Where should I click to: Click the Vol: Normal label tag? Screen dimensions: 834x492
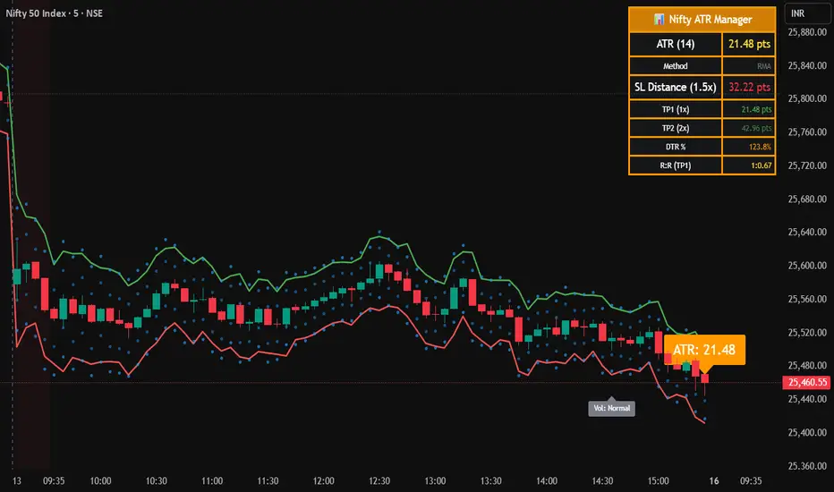(611, 408)
